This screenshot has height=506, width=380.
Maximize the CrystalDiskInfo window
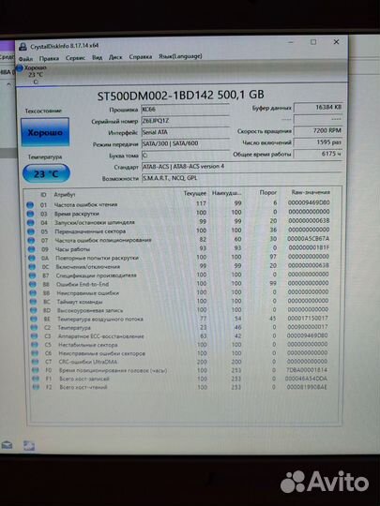(313, 42)
